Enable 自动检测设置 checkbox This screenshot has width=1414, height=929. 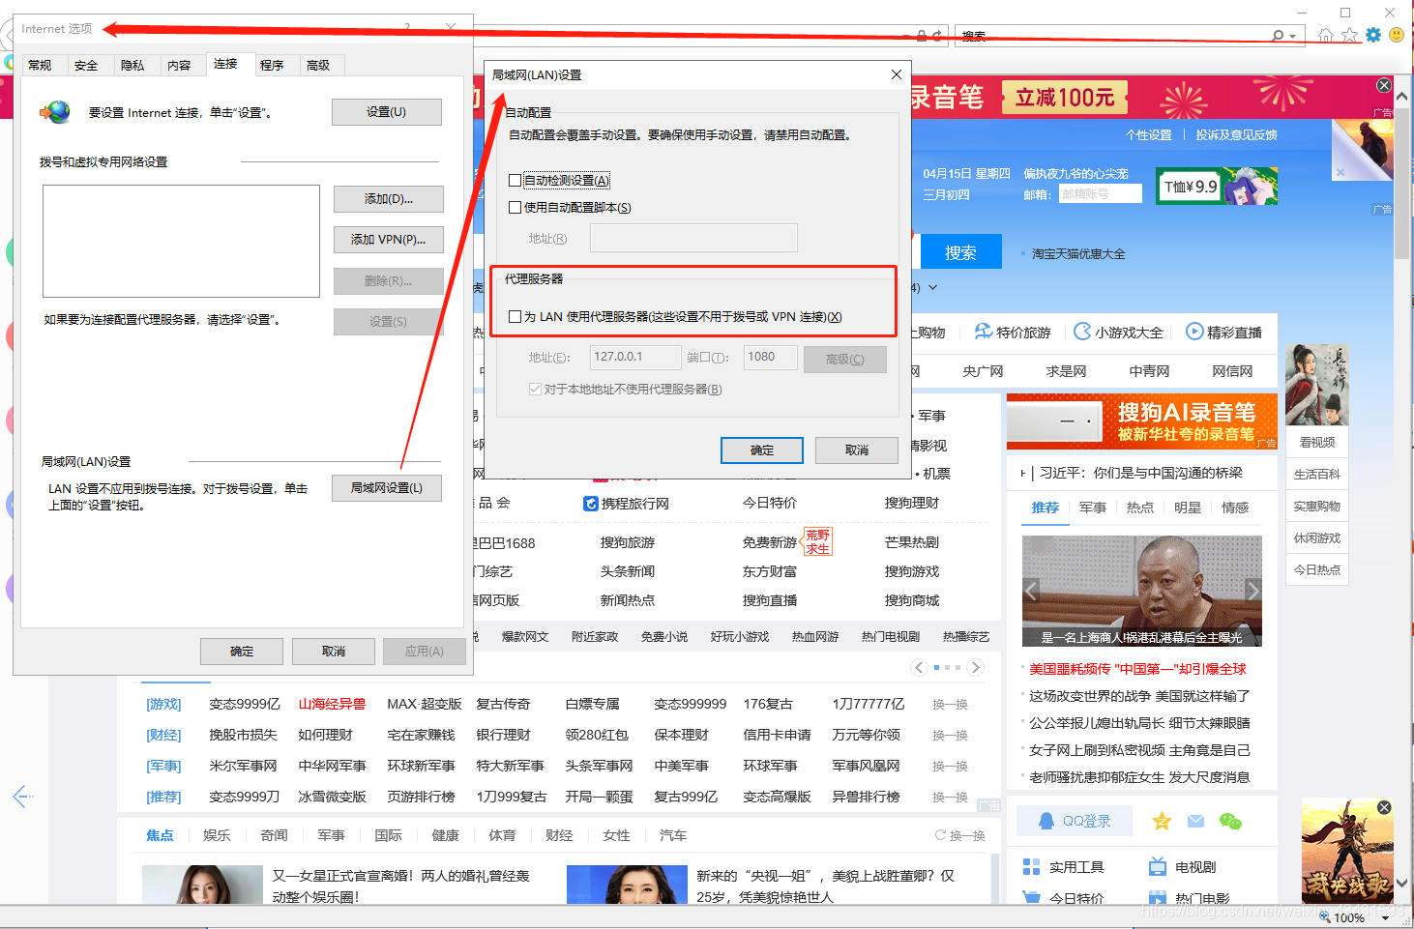tap(515, 181)
